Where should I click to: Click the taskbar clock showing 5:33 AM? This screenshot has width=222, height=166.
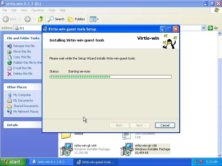pyautogui.click(x=212, y=162)
